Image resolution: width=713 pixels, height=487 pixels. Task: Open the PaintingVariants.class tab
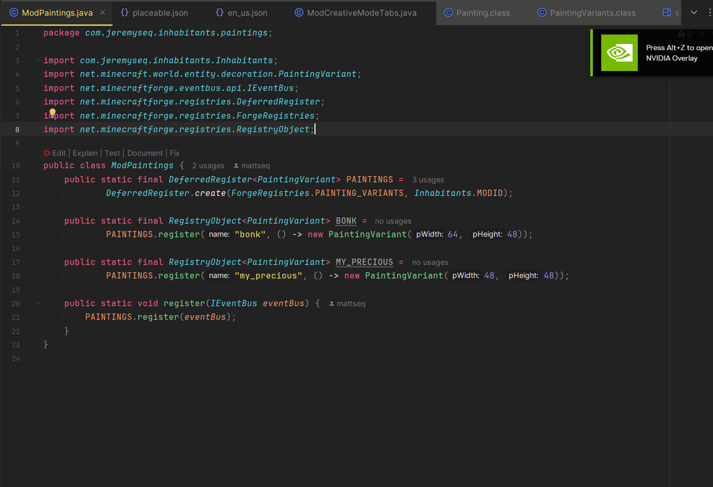click(x=592, y=13)
